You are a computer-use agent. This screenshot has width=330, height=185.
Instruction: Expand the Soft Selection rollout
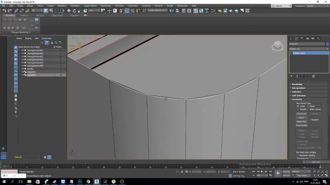(308, 96)
